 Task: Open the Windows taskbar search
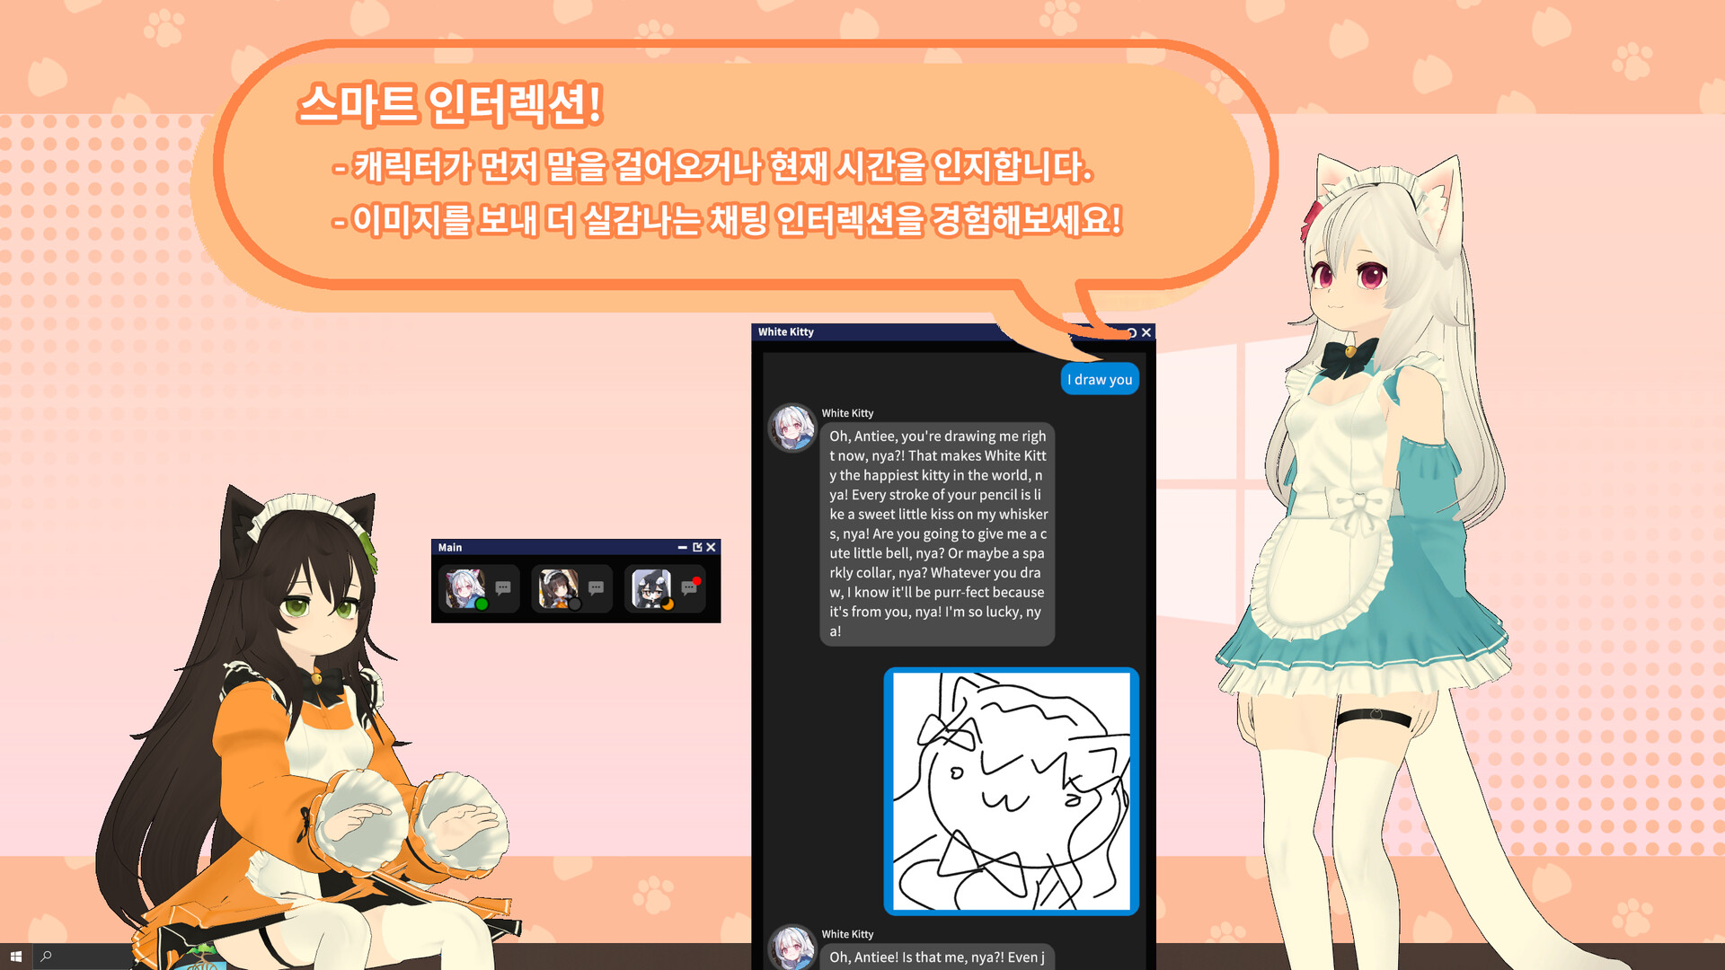click(x=47, y=957)
